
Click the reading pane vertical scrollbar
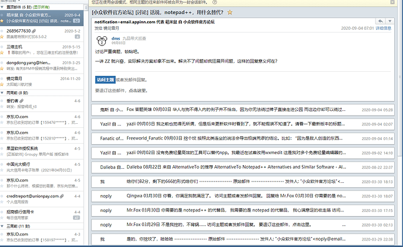[x=399, y=77]
